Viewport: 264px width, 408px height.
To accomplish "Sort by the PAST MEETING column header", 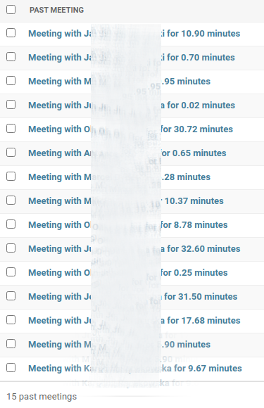I will pyautogui.click(x=56, y=10).
